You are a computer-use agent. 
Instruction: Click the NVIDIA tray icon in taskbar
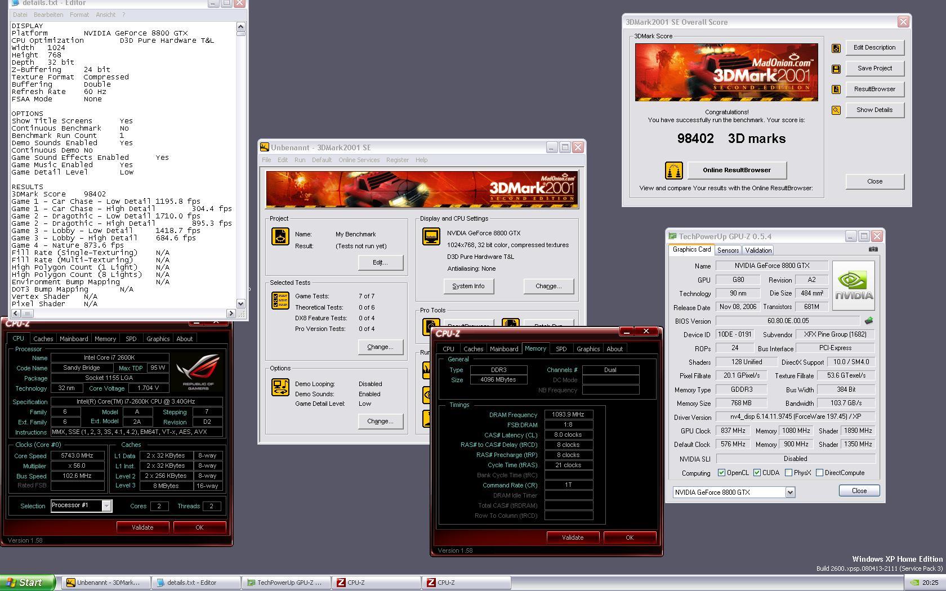pyautogui.click(x=916, y=583)
